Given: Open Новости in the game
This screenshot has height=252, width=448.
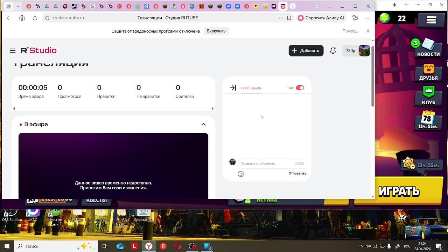Looking at the screenshot, I should click(x=428, y=48).
